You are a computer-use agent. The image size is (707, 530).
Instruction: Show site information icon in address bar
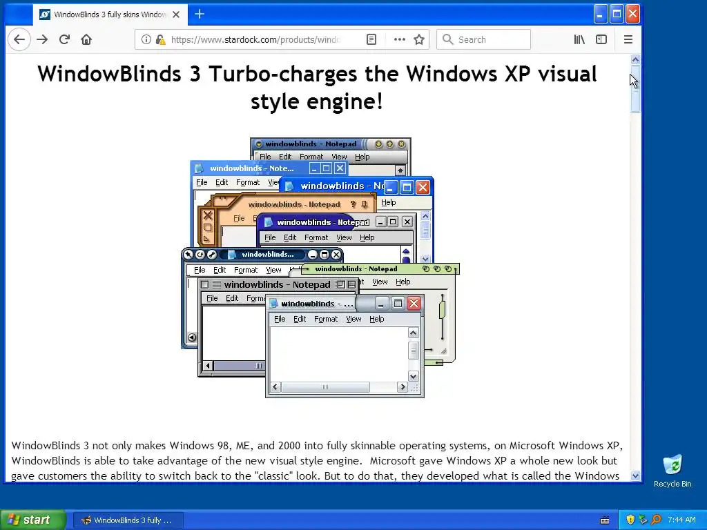pos(146,39)
